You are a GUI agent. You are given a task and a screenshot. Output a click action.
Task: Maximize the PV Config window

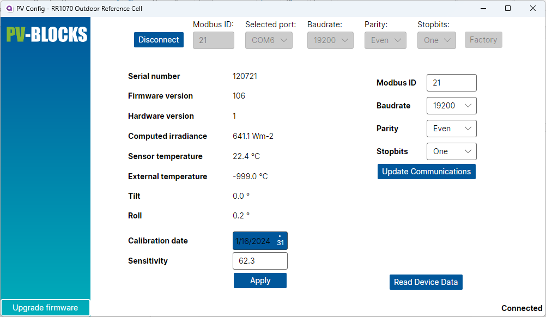click(508, 8)
